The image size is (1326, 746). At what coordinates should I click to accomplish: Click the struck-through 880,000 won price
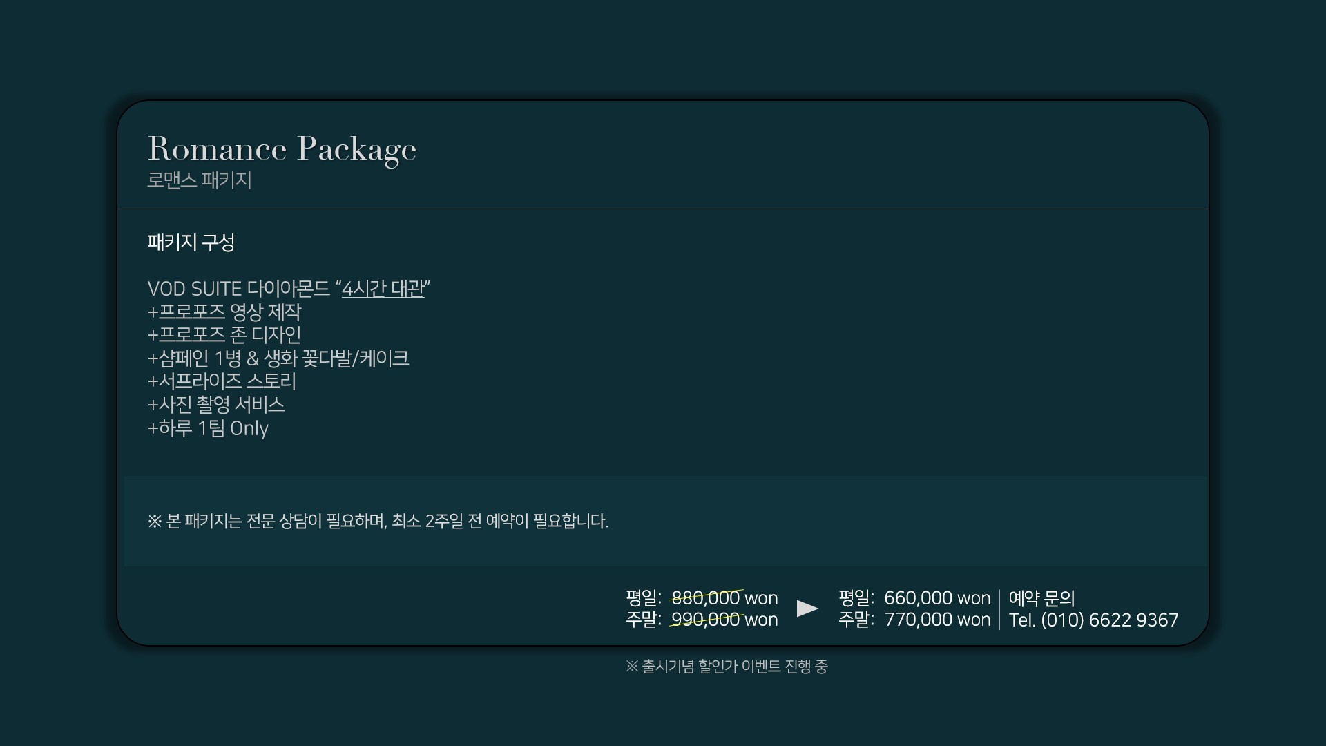(724, 598)
